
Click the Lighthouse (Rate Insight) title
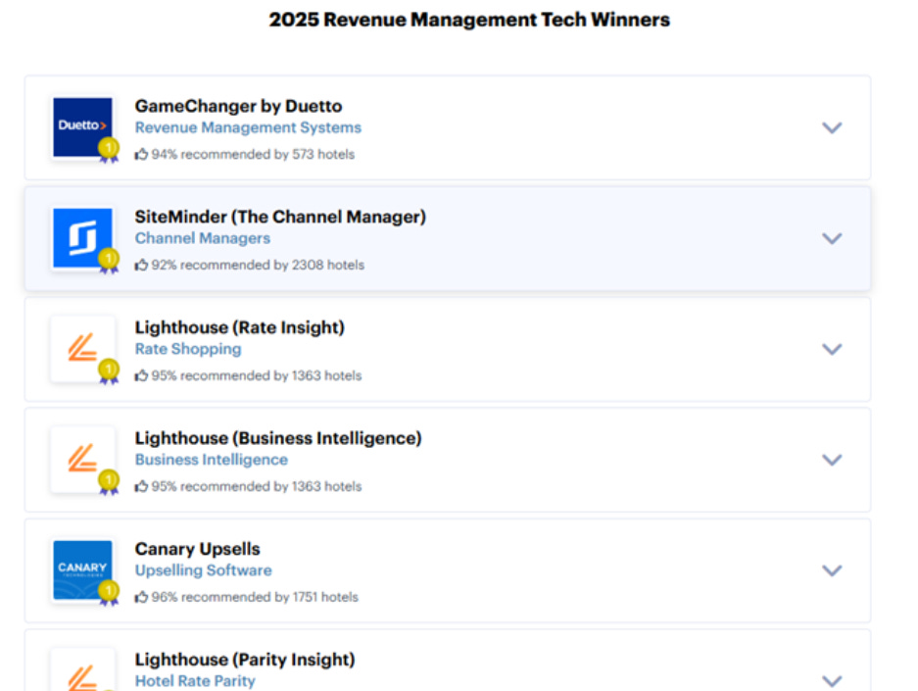239,327
